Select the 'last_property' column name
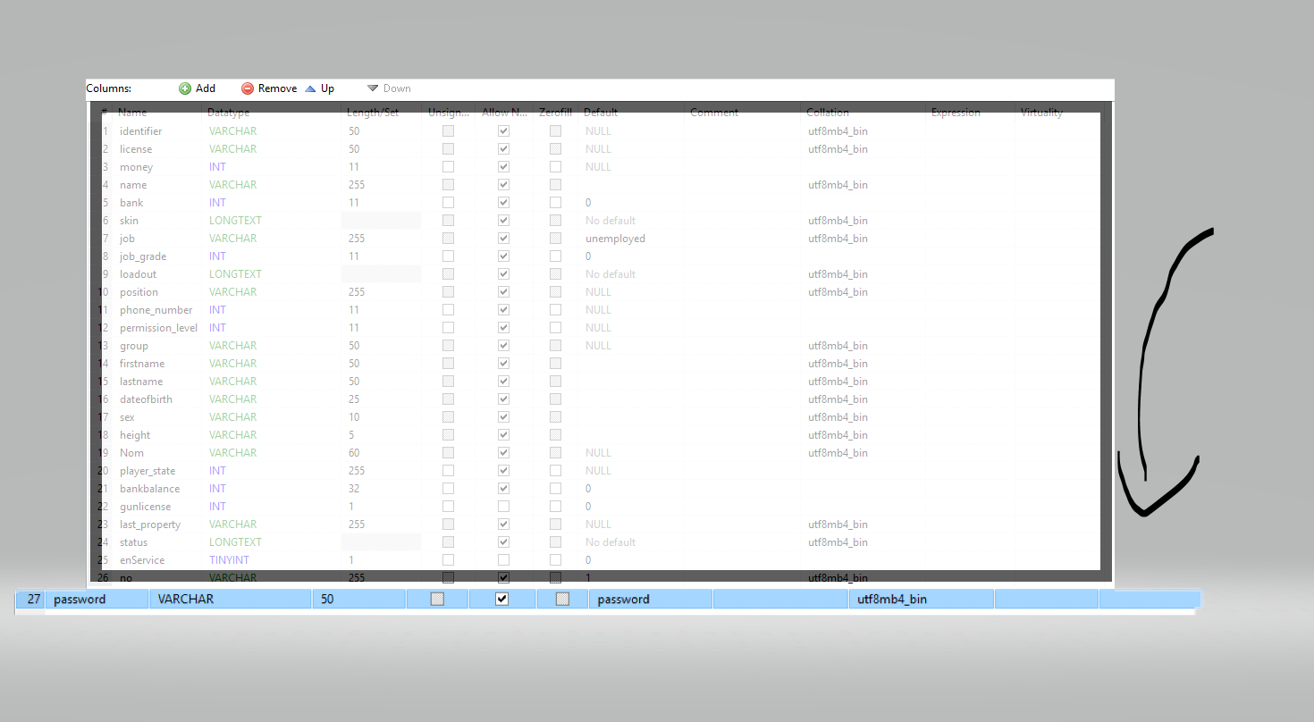 (150, 525)
